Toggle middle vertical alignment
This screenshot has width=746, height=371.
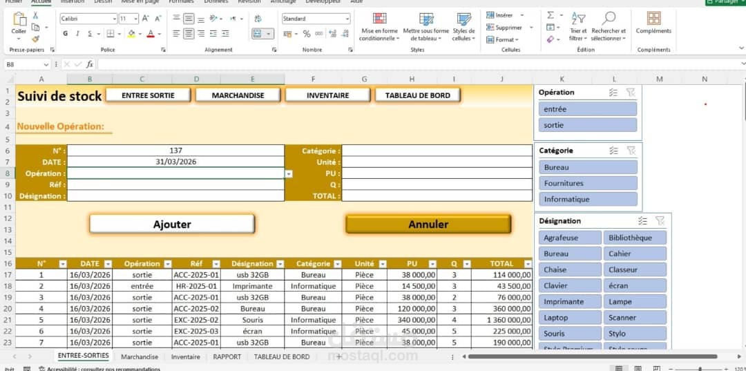(x=189, y=19)
